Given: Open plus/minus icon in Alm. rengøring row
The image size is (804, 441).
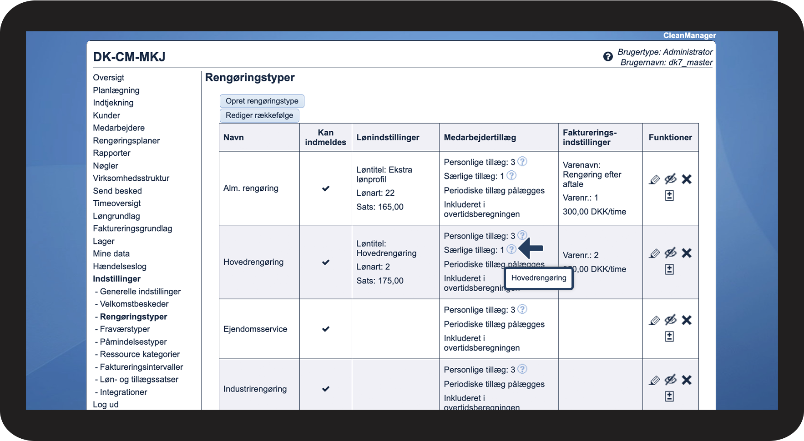Looking at the screenshot, I should coord(669,196).
